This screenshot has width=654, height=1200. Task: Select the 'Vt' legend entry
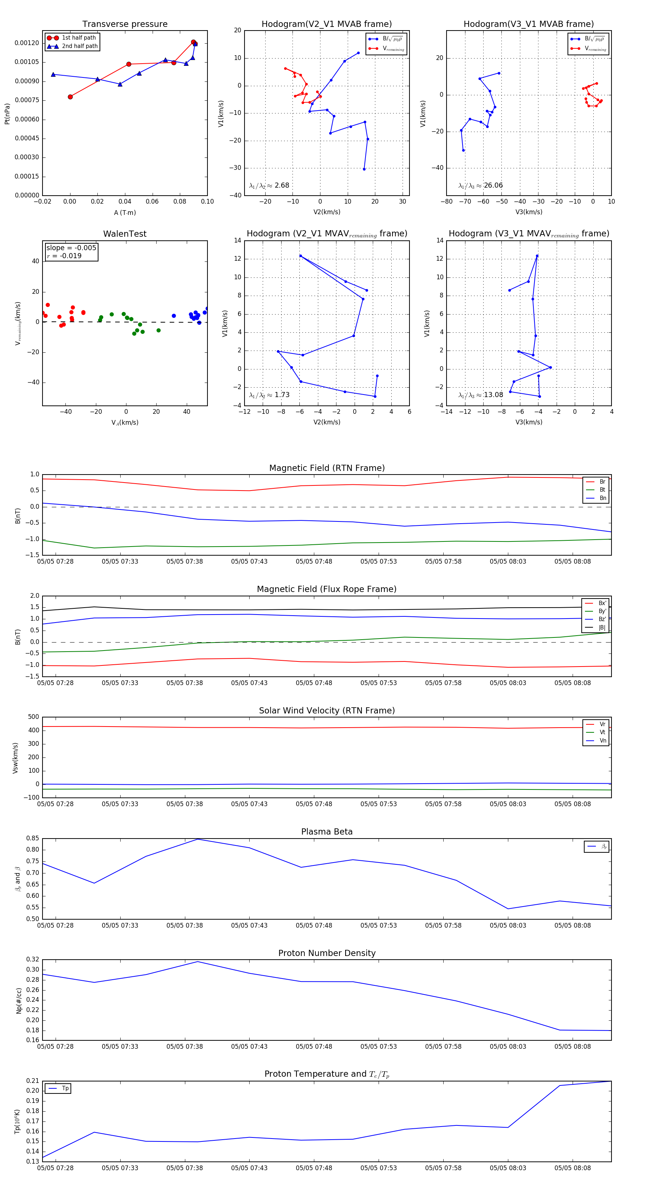click(596, 732)
